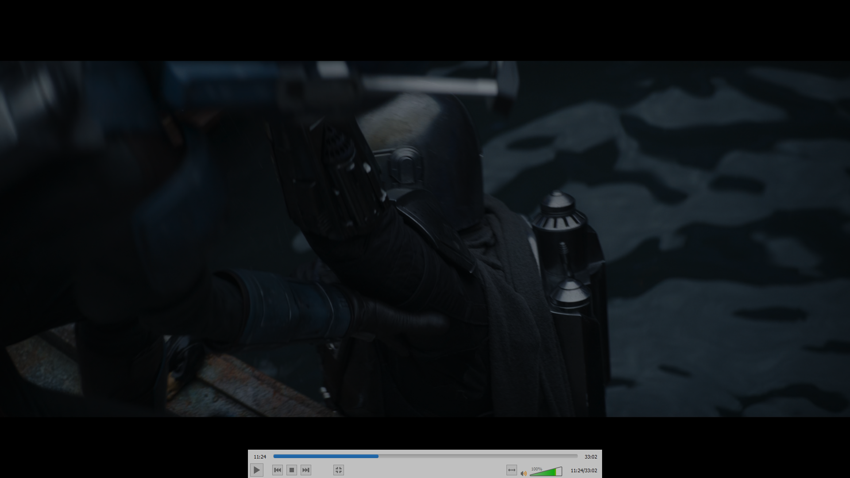Toggle the total duration 33:02 label
This screenshot has height=478, width=850.
591,457
